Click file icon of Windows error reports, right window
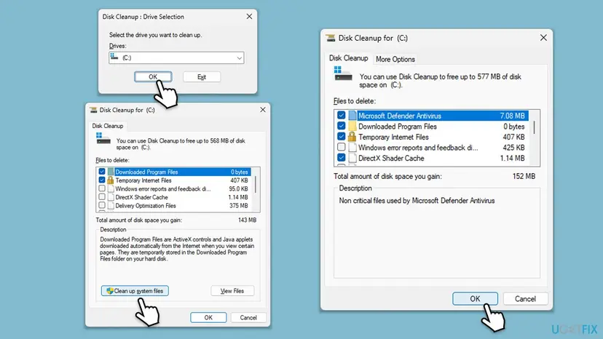Image resolution: width=603 pixels, height=339 pixels. [352, 147]
